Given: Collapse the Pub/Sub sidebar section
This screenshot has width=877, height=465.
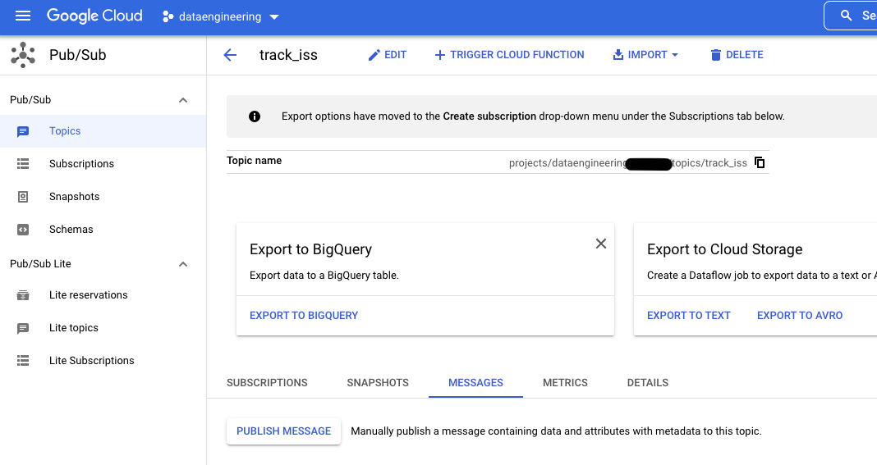Looking at the screenshot, I should (x=183, y=100).
